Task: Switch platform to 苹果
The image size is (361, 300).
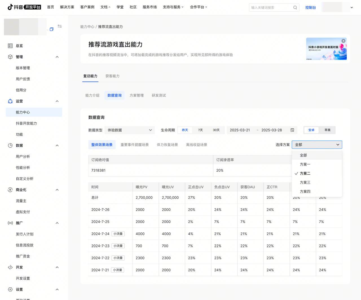Action: pyautogui.click(x=327, y=130)
